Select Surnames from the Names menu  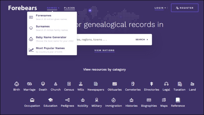click(x=52, y=28)
